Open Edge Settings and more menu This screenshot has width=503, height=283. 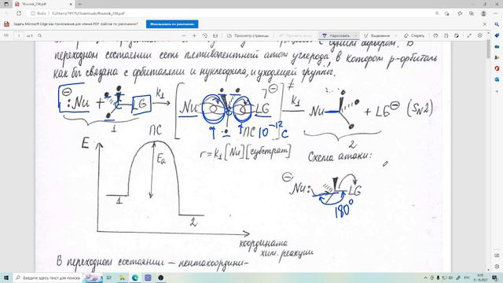(x=496, y=13)
